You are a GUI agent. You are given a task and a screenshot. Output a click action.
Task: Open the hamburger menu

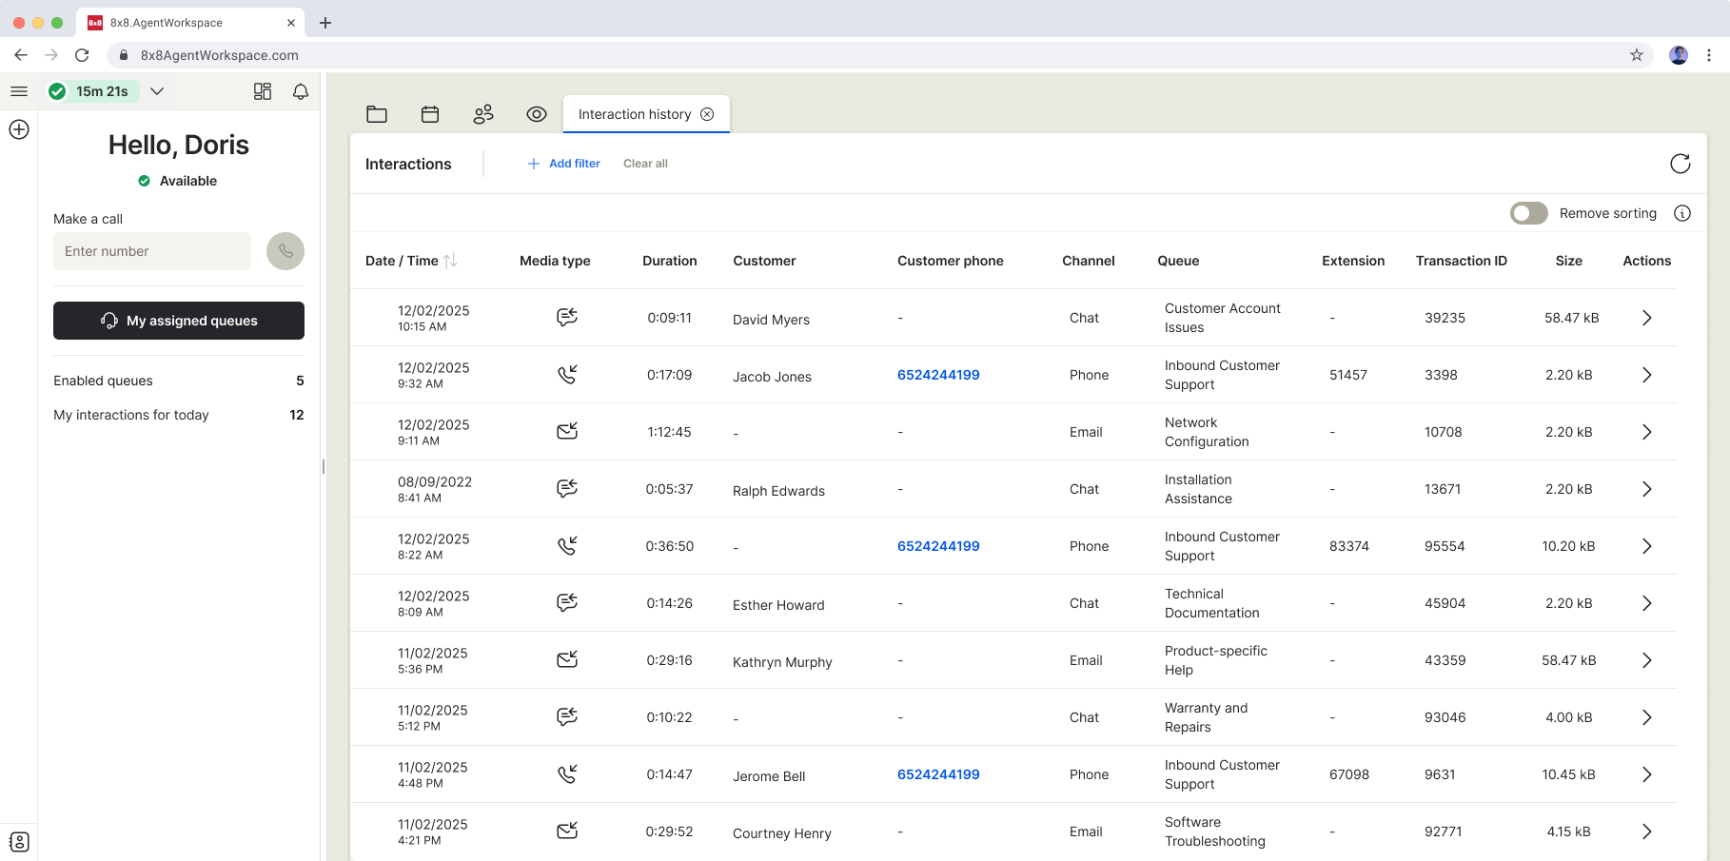[x=19, y=91]
